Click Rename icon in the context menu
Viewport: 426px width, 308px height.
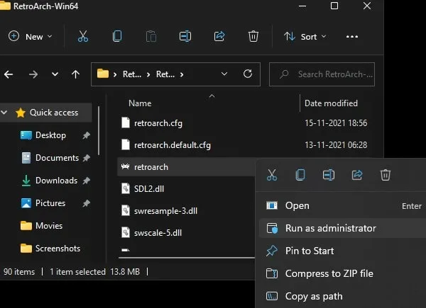point(329,175)
